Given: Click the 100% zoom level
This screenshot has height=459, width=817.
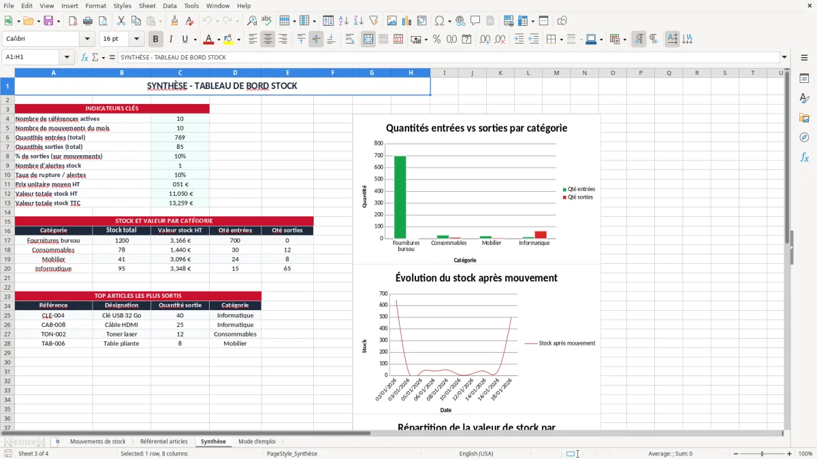Looking at the screenshot, I should 805,454.
